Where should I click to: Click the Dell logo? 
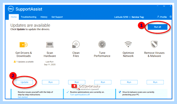point(11,9)
